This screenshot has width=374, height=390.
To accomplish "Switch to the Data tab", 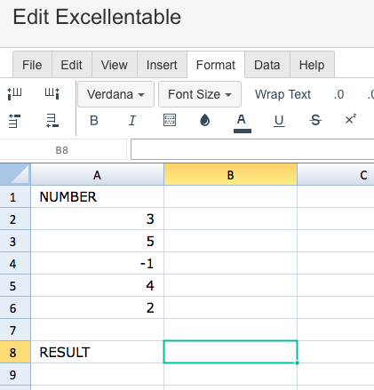I will tap(267, 65).
